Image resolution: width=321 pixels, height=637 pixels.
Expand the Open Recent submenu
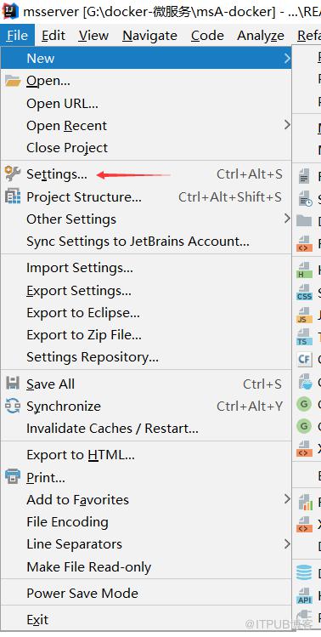click(x=146, y=126)
